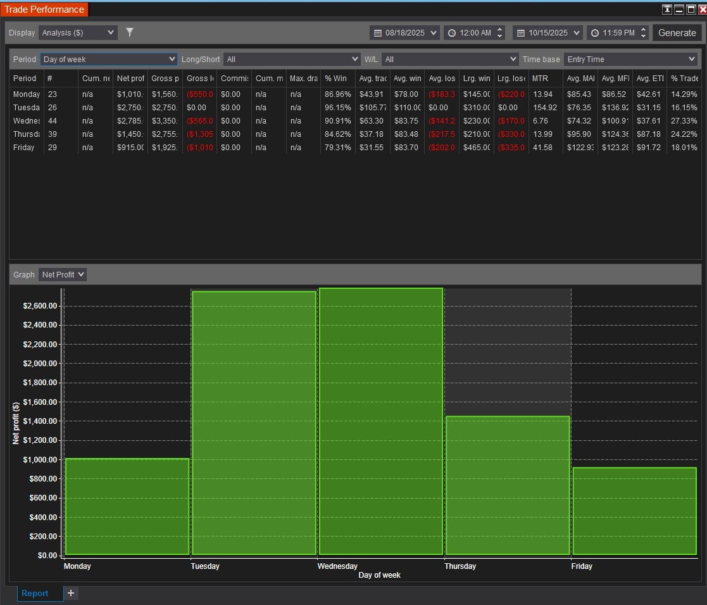Open the Graph Net Profit dropdown
Viewport: 707px width, 605px height.
tap(62, 274)
